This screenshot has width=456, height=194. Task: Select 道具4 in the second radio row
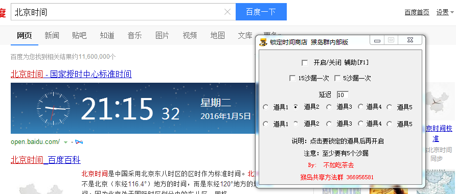[x=360, y=124]
